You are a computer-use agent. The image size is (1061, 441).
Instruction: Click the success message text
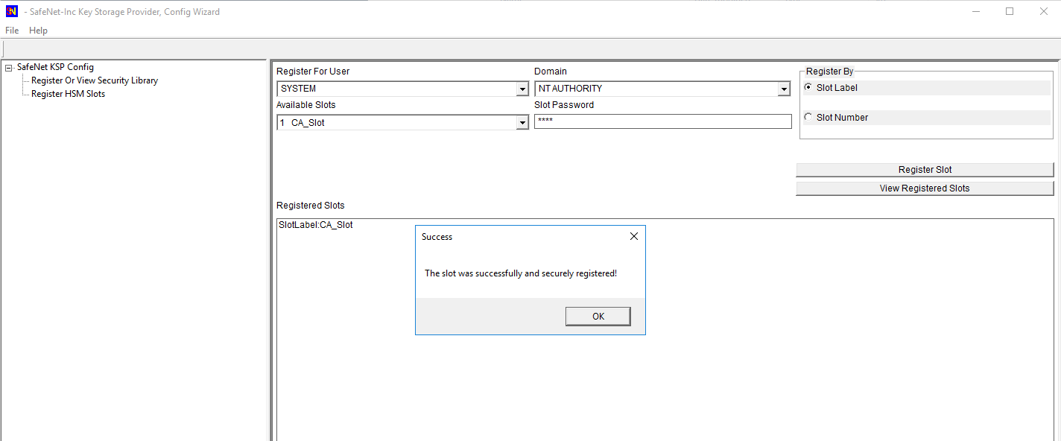(x=521, y=273)
